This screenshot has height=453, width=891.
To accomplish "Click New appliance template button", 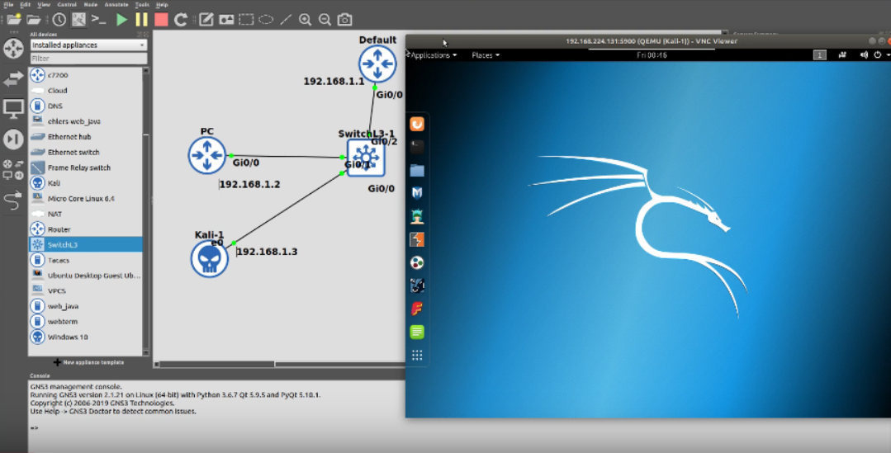I will [x=88, y=362].
